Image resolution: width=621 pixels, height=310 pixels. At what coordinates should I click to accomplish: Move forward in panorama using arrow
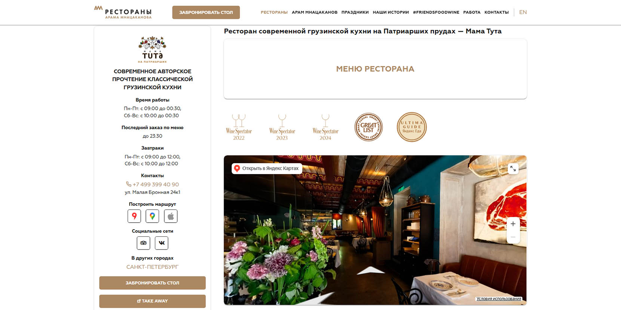(x=370, y=270)
